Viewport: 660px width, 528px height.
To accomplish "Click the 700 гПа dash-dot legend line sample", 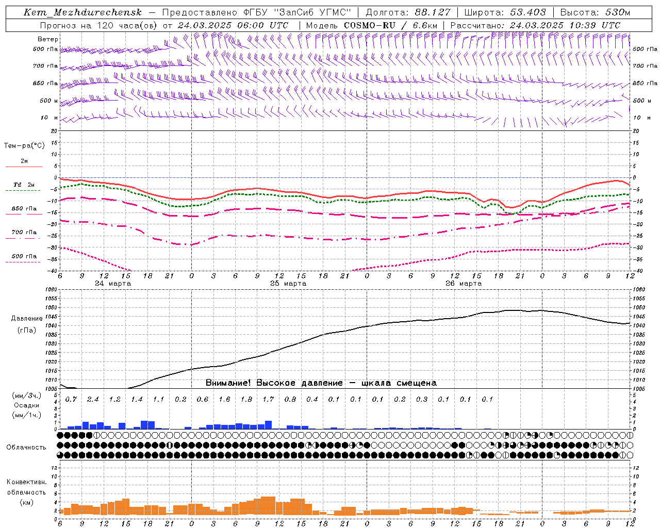I will point(24,238).
